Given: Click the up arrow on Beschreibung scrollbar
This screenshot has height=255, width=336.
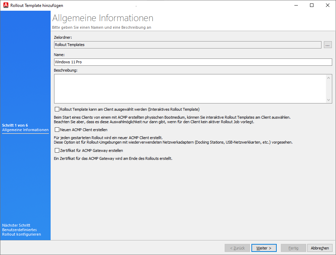Looking at the screenshot, I should point(328,78).
